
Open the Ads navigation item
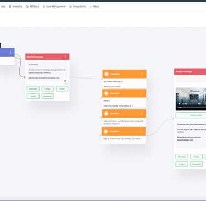click(3, 7)
